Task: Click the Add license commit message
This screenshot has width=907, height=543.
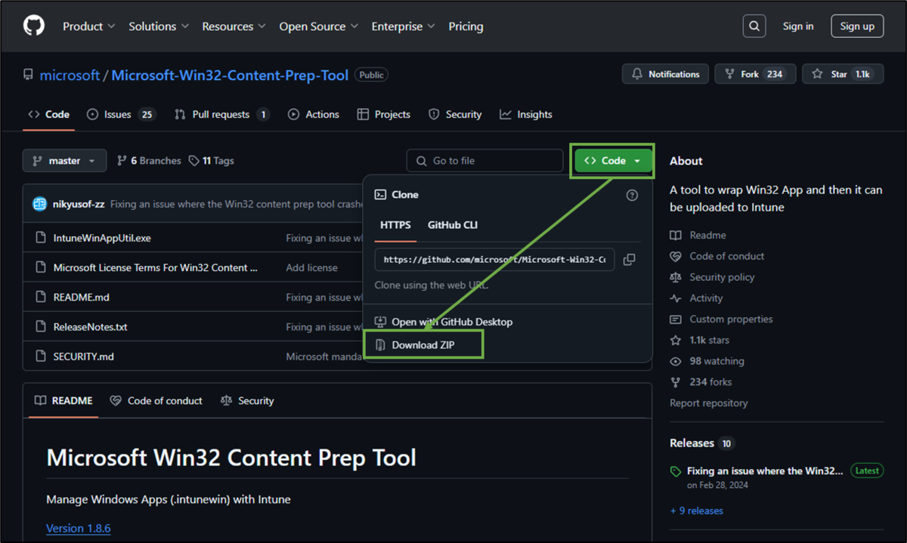Action: click(311, 267)
